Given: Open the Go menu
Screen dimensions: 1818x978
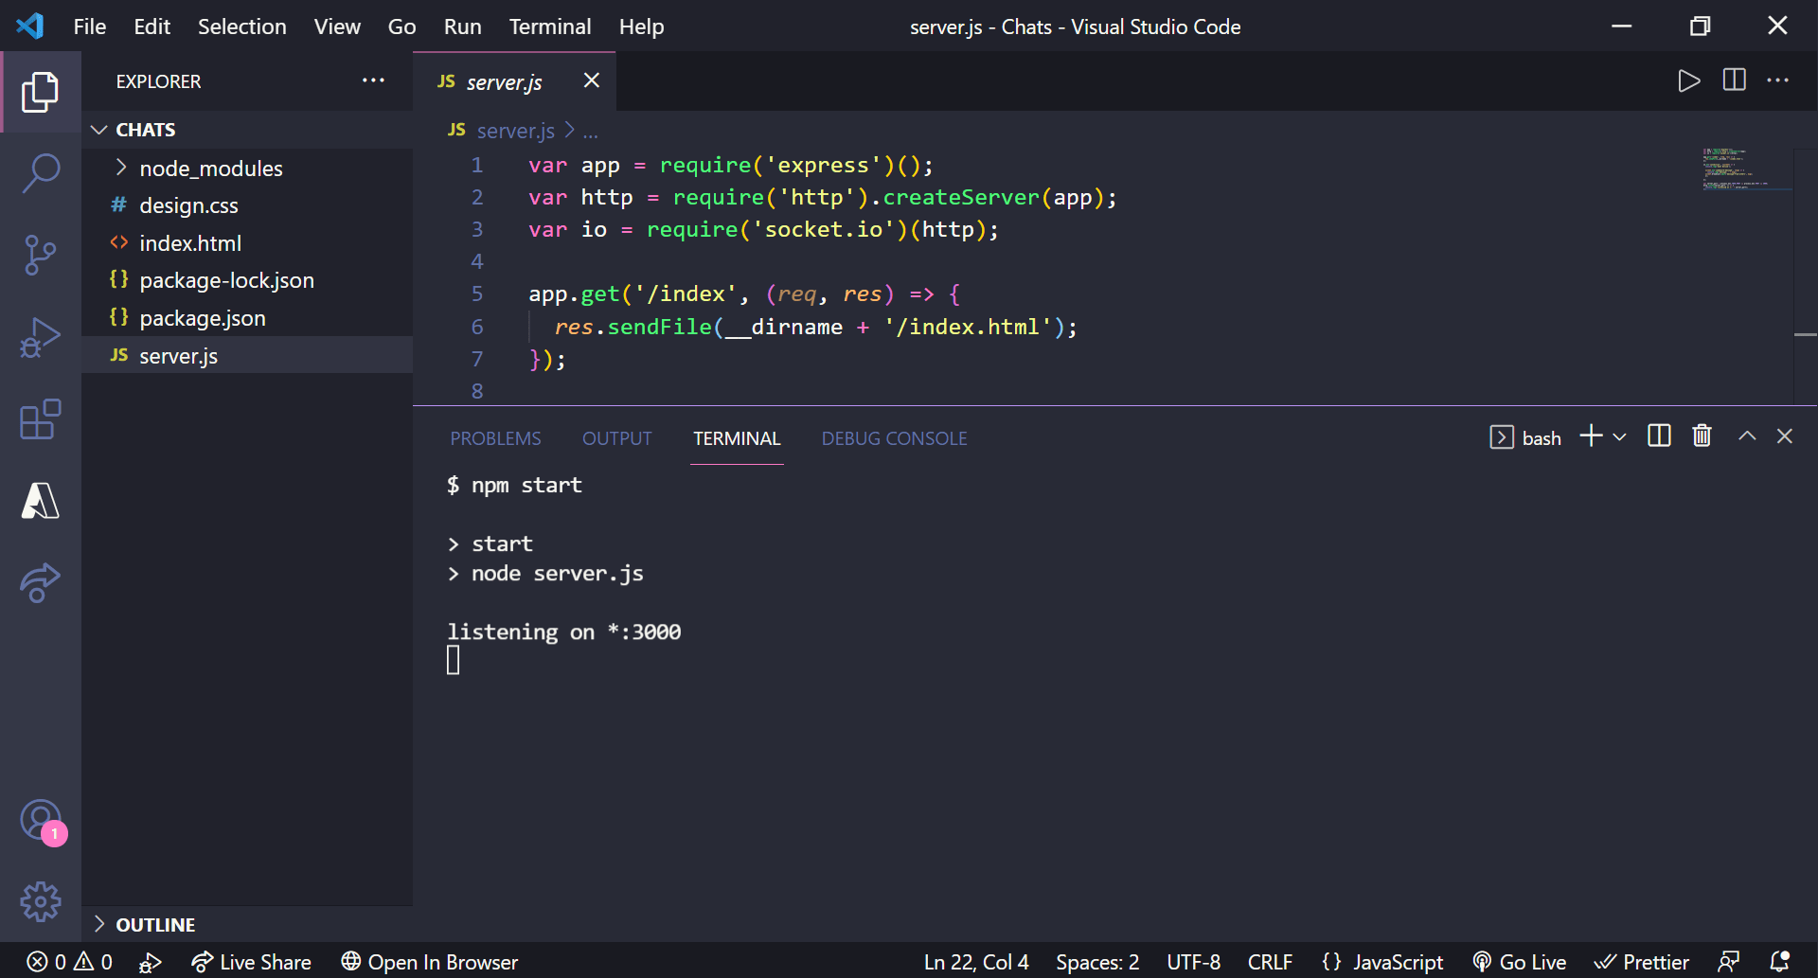Looking at the screenshot, I should point(402,27).
